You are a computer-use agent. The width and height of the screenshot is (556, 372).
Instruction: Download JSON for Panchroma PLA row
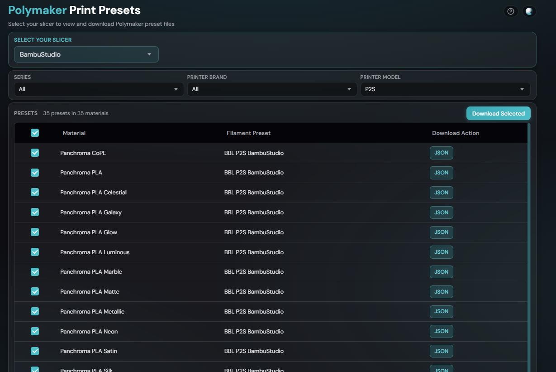coord(441,173)
